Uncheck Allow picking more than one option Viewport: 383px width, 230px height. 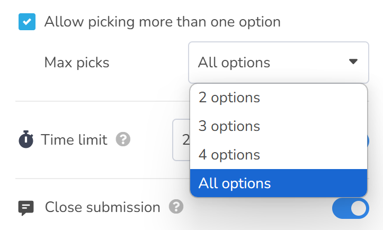[27, 22]
